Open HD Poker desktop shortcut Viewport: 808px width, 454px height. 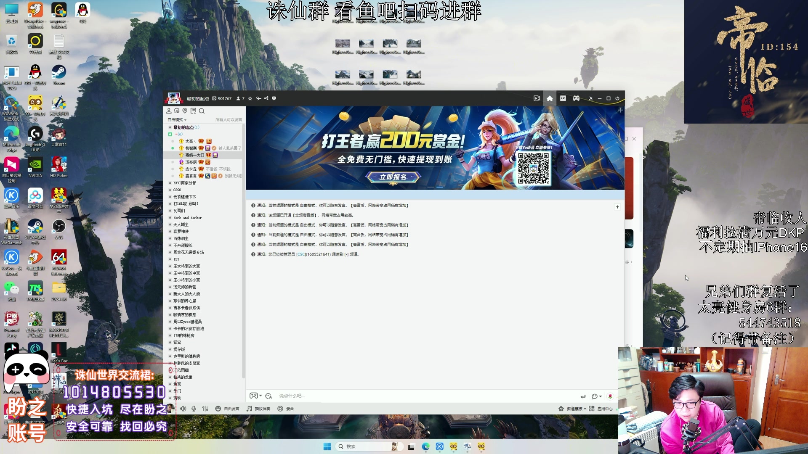click(x=59, y=168)
